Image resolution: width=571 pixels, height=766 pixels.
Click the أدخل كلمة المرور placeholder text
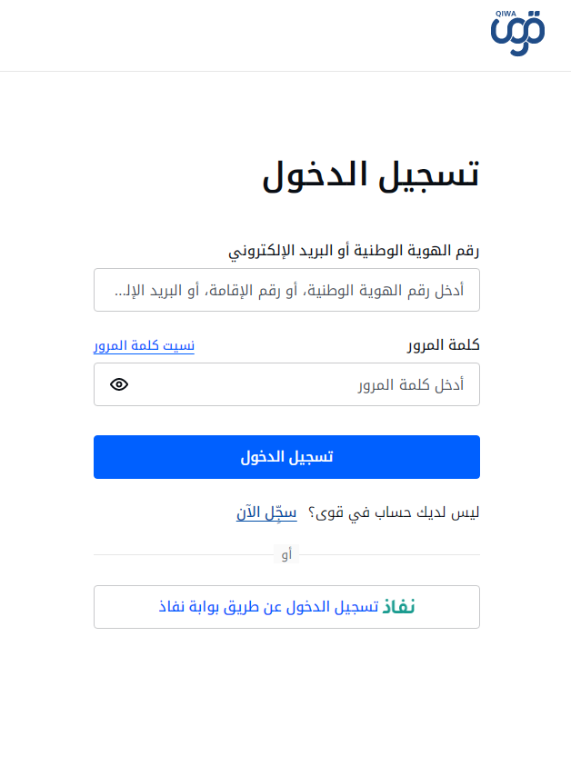click(x=410, y=385)
